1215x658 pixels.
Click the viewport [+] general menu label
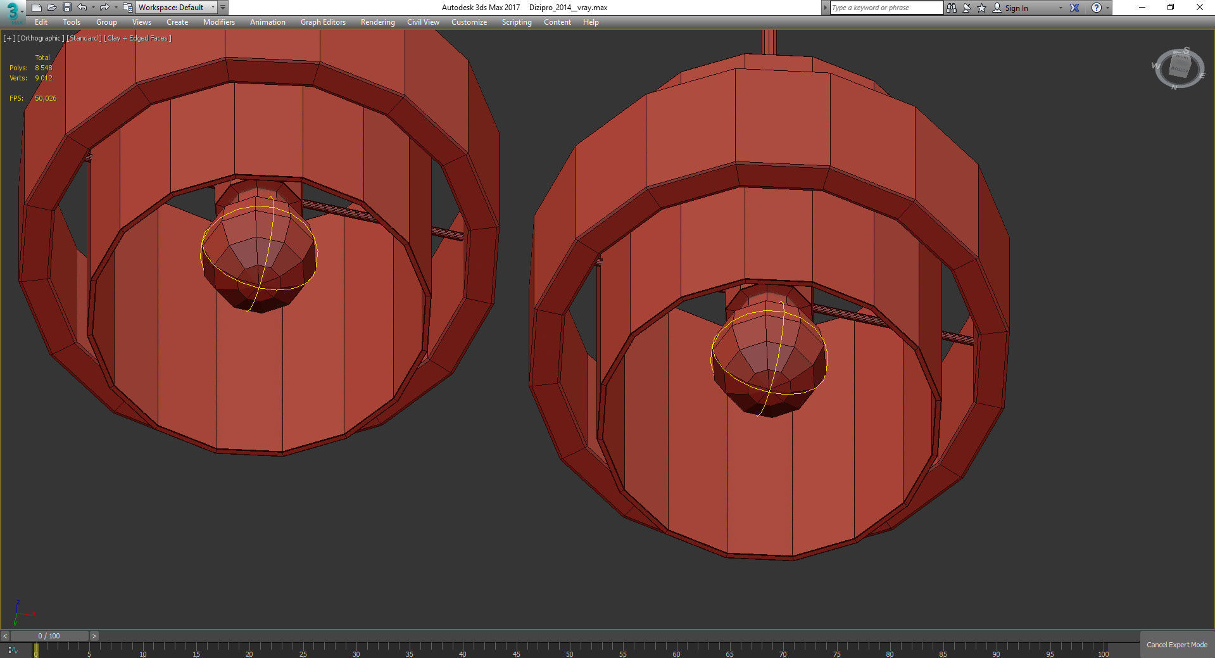coord(9,38)
